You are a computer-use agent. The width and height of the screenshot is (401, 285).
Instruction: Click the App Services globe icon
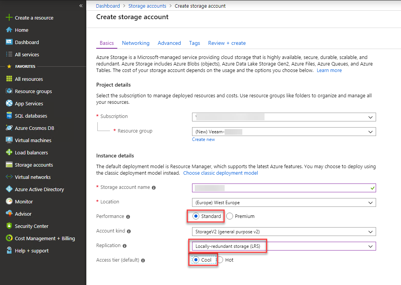tap(9, 103)
